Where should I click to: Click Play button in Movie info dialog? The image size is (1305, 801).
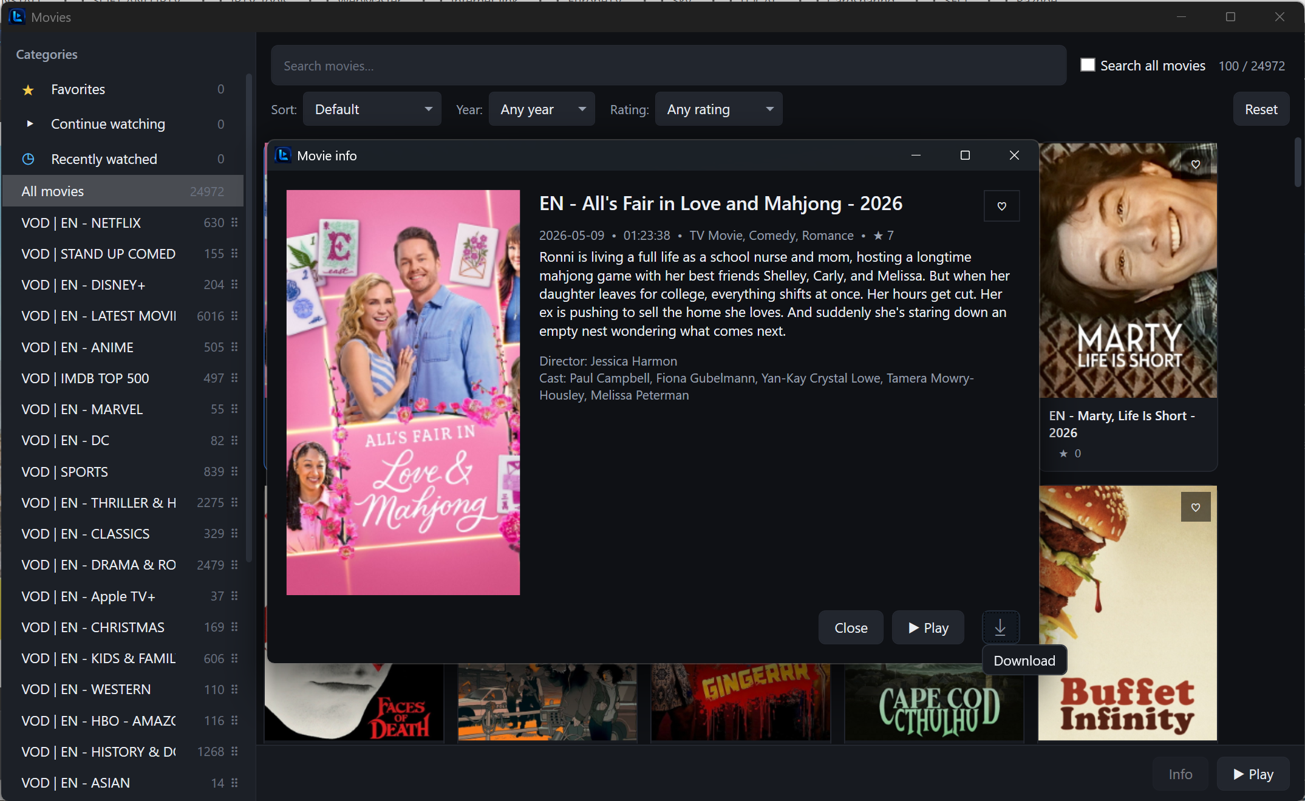[928, 628]
